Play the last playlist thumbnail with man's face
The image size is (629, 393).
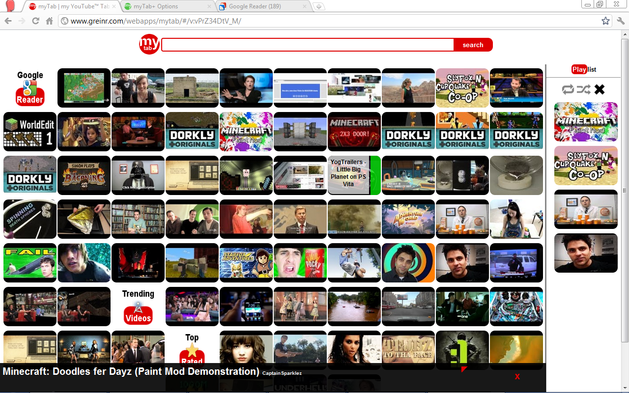pyautogui.click(x=586, y=253)
